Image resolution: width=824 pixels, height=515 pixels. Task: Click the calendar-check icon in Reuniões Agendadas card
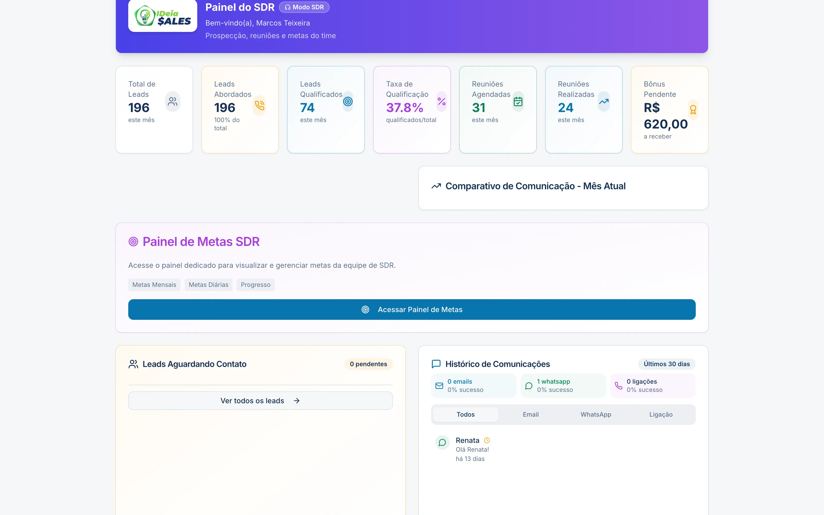[518, 101]
